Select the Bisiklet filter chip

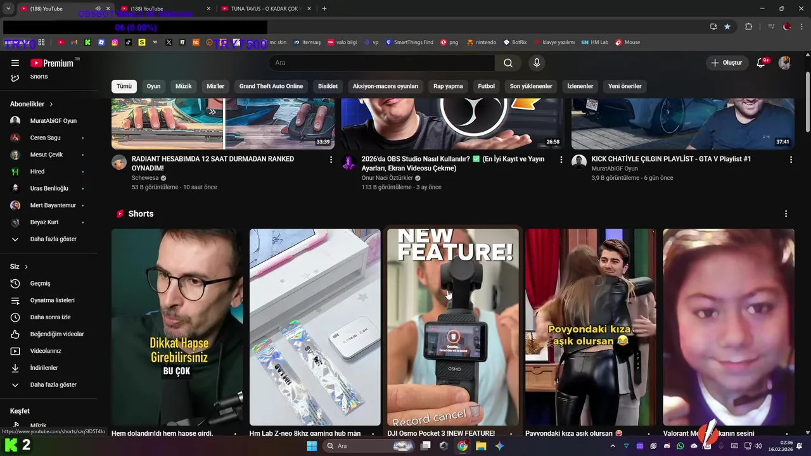pyautogui.click(x=328, y=86)
